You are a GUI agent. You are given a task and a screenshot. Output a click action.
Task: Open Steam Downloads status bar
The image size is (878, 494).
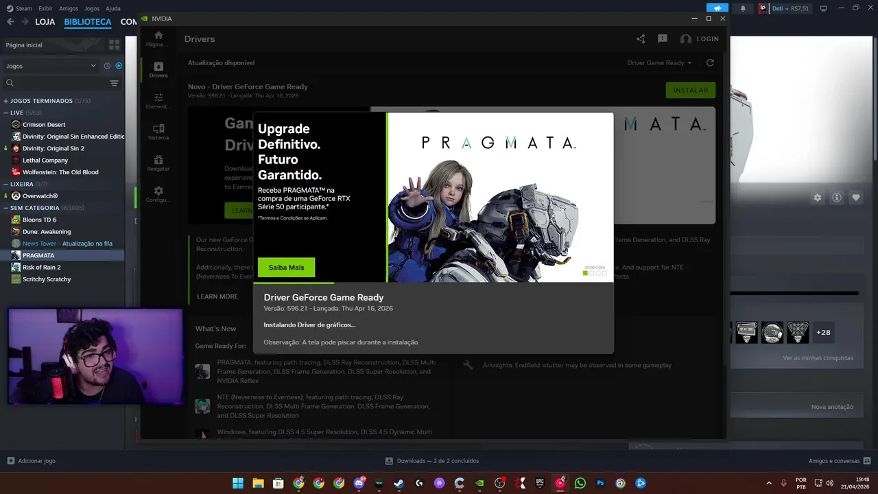[432, 461]
